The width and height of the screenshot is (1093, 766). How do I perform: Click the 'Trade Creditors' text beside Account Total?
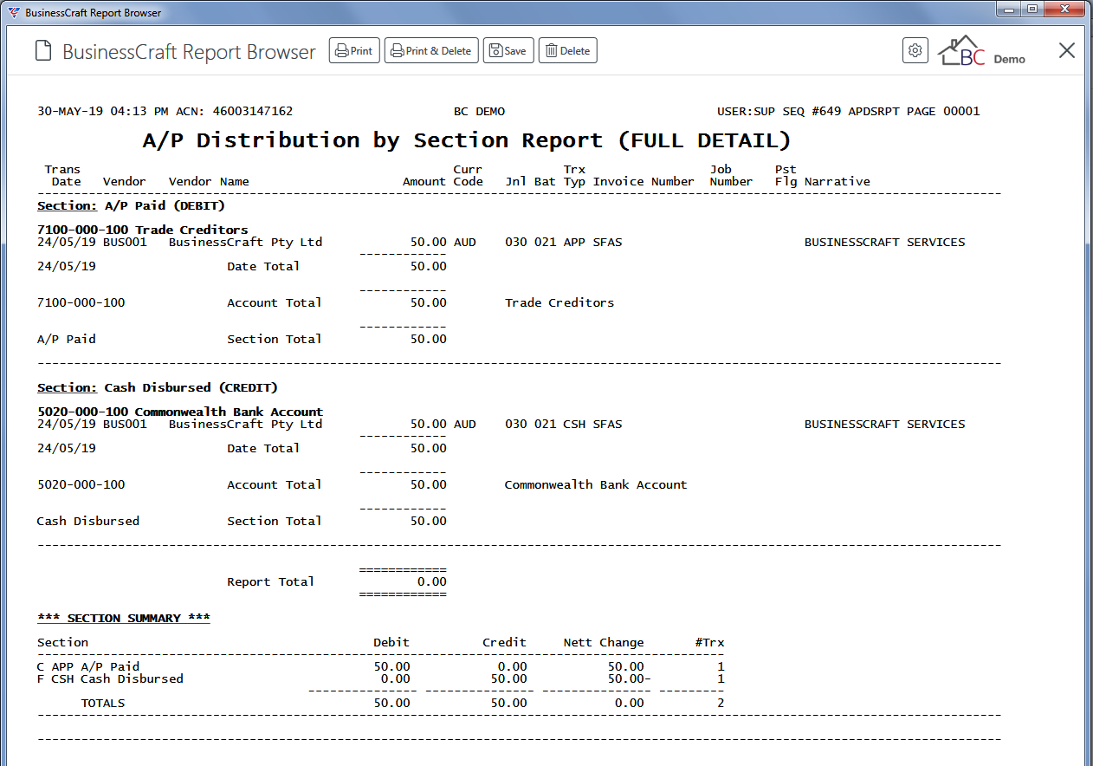tap(559, 303)
